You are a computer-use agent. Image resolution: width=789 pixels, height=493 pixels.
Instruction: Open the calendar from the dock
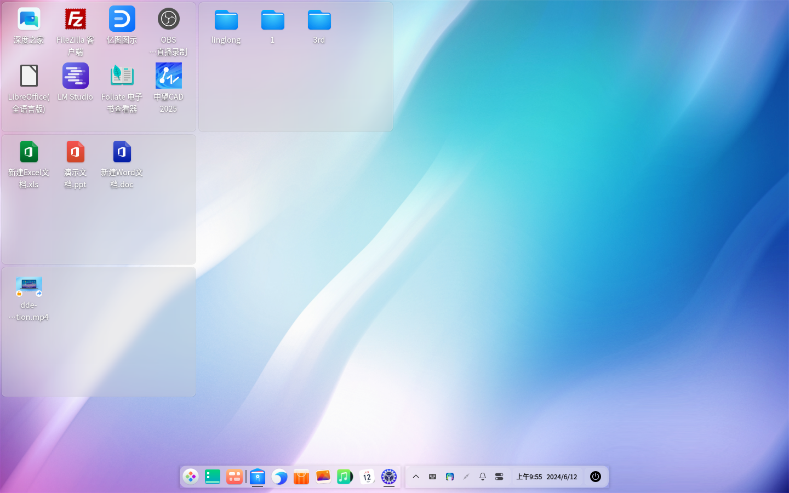(367, 477)
